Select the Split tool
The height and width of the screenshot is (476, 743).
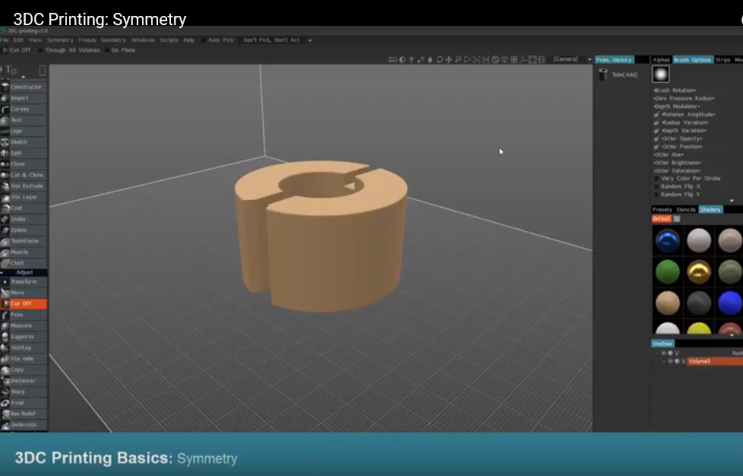24,153
